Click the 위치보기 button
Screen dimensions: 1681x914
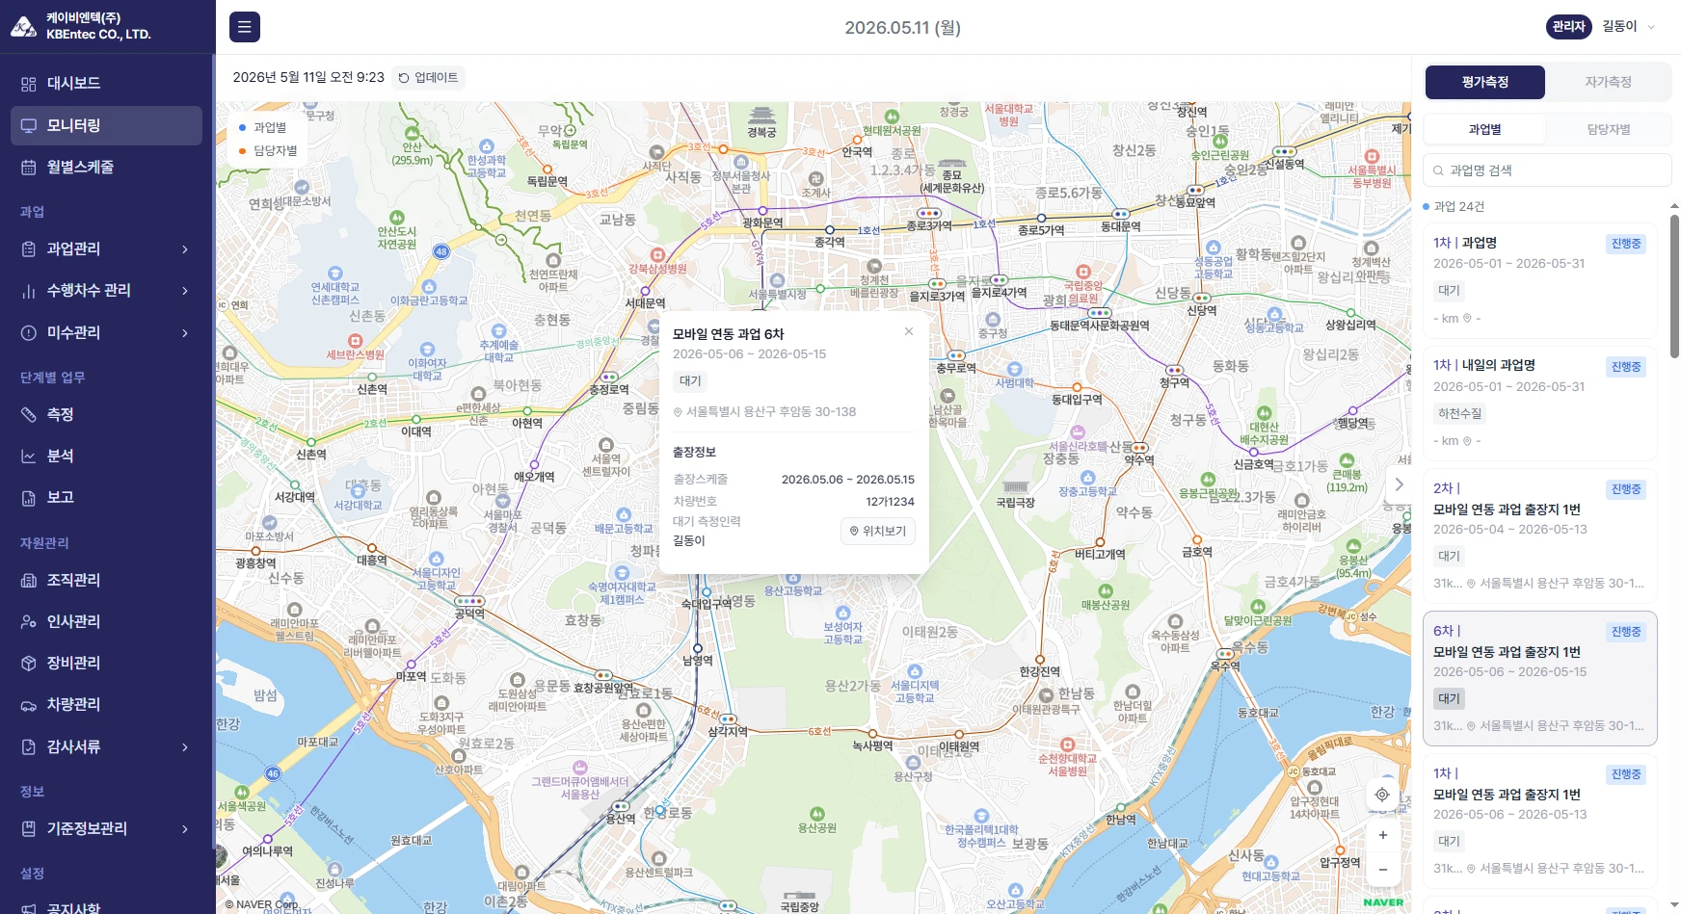click(878, 531)
